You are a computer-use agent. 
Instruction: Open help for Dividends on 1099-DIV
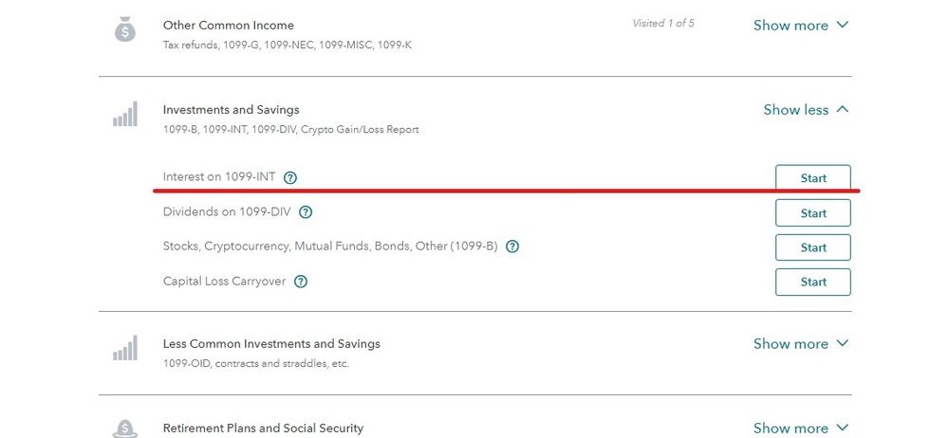click(306, 212)
